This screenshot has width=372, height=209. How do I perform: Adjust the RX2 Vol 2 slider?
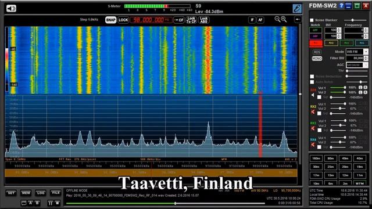338,109
